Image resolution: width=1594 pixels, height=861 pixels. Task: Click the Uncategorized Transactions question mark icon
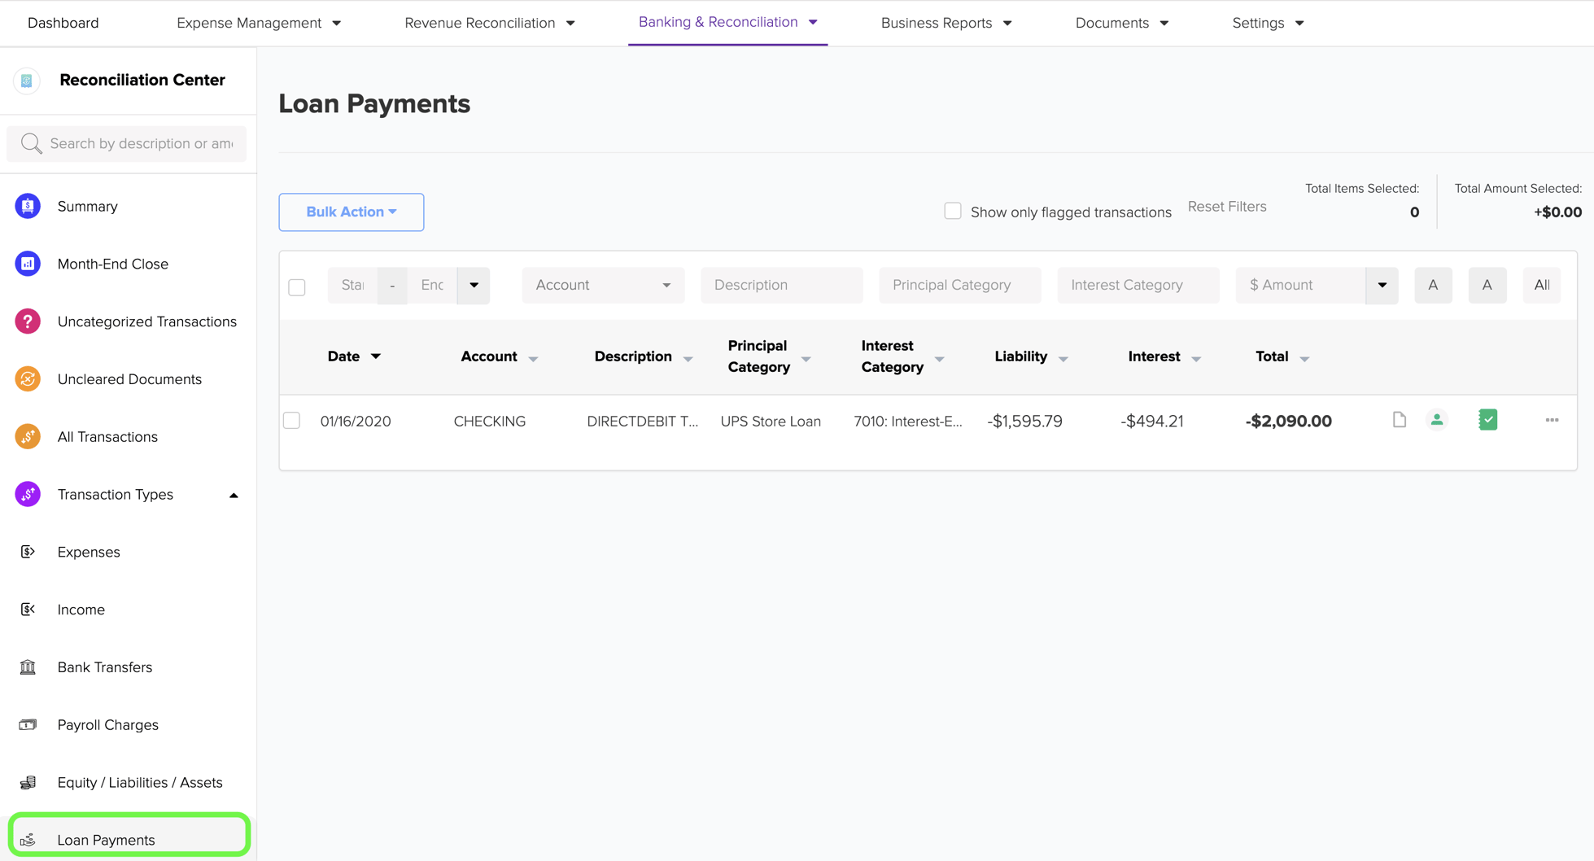tap(27, 321)
